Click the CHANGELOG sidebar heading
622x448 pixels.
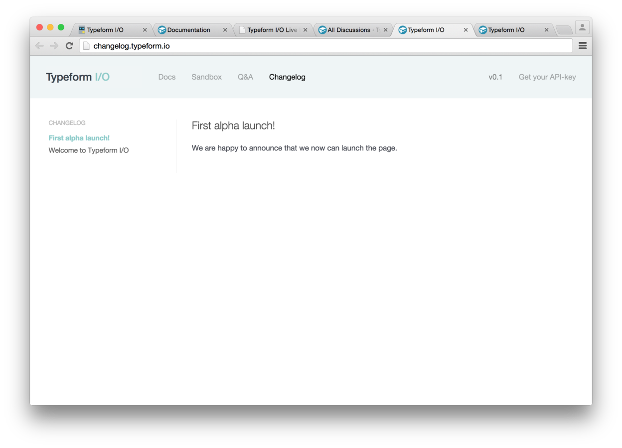67,123
